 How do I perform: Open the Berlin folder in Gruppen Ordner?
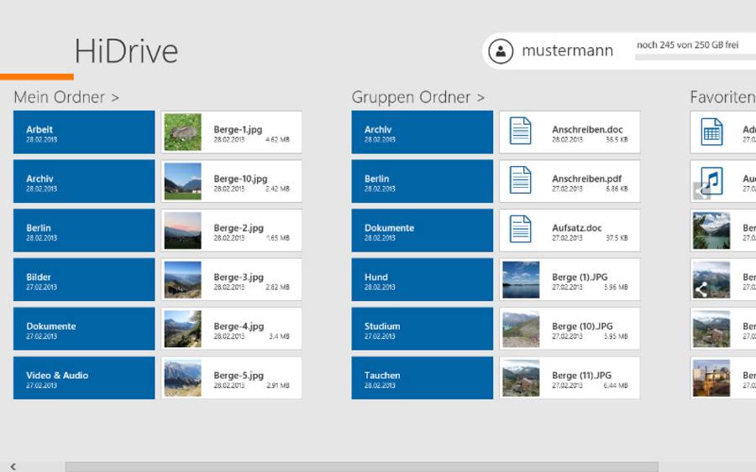pos(423,181)
